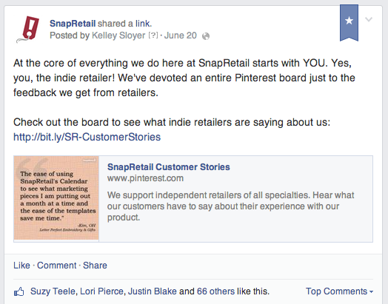The height and width of the screenshot is (304, 388).
Task: Open the post options chevron menu
Action: (x=369, y=19)
